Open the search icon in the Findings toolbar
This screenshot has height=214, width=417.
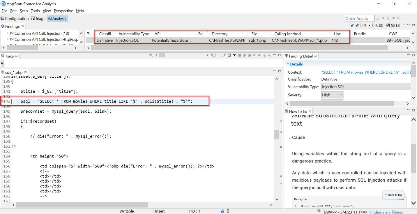pyautogui.click(x=376, y=26)
